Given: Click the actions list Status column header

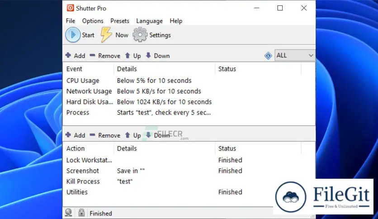Looking at the screenshot, I should pos(258,148).
